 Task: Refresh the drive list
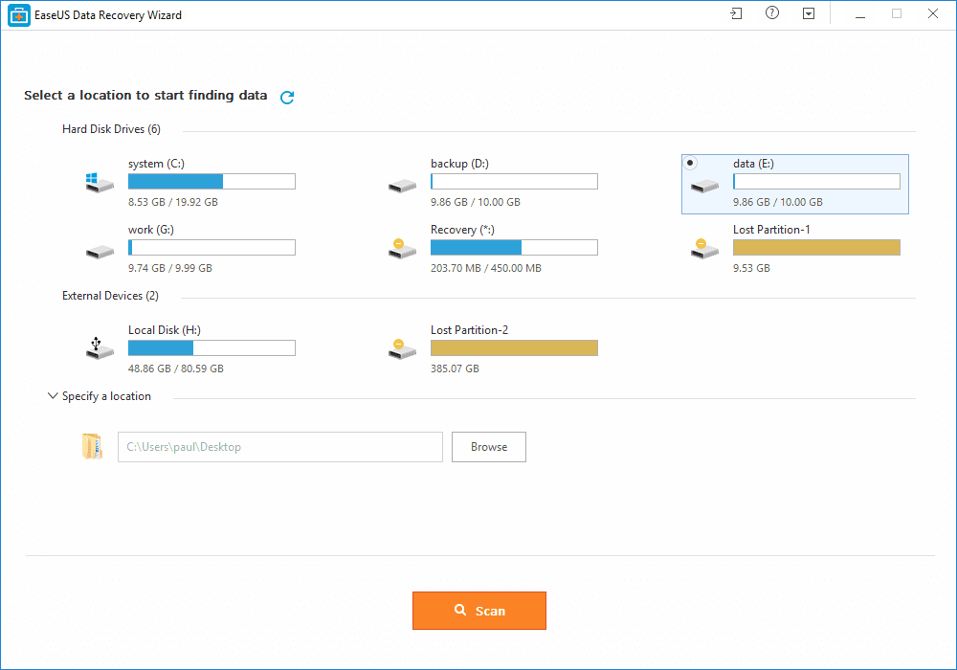[286, 97]
